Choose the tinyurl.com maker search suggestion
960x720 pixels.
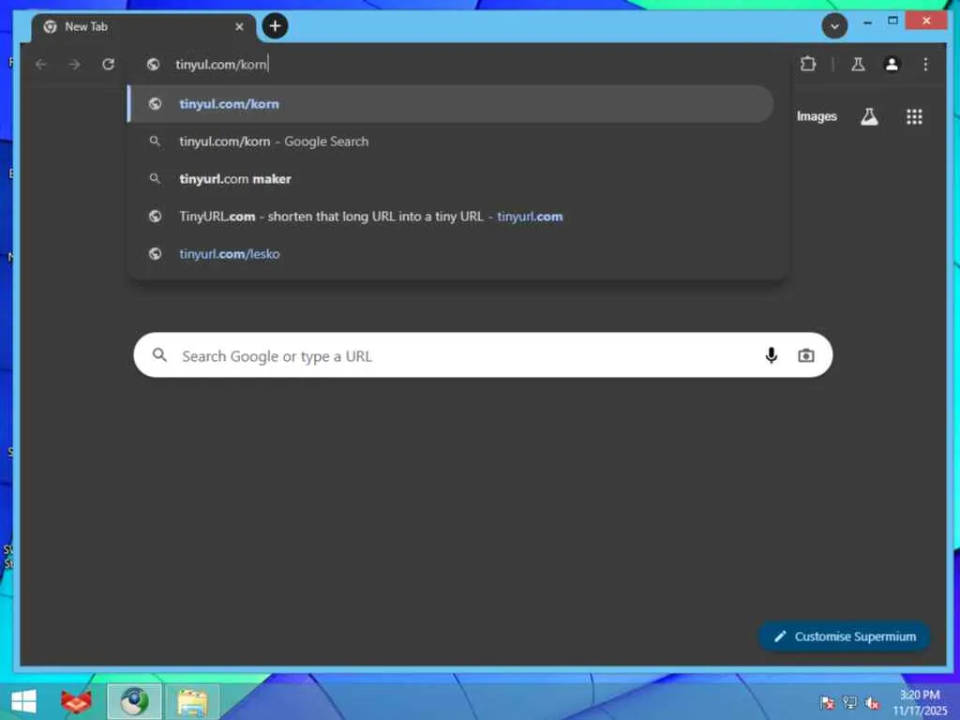pos(451,179)
